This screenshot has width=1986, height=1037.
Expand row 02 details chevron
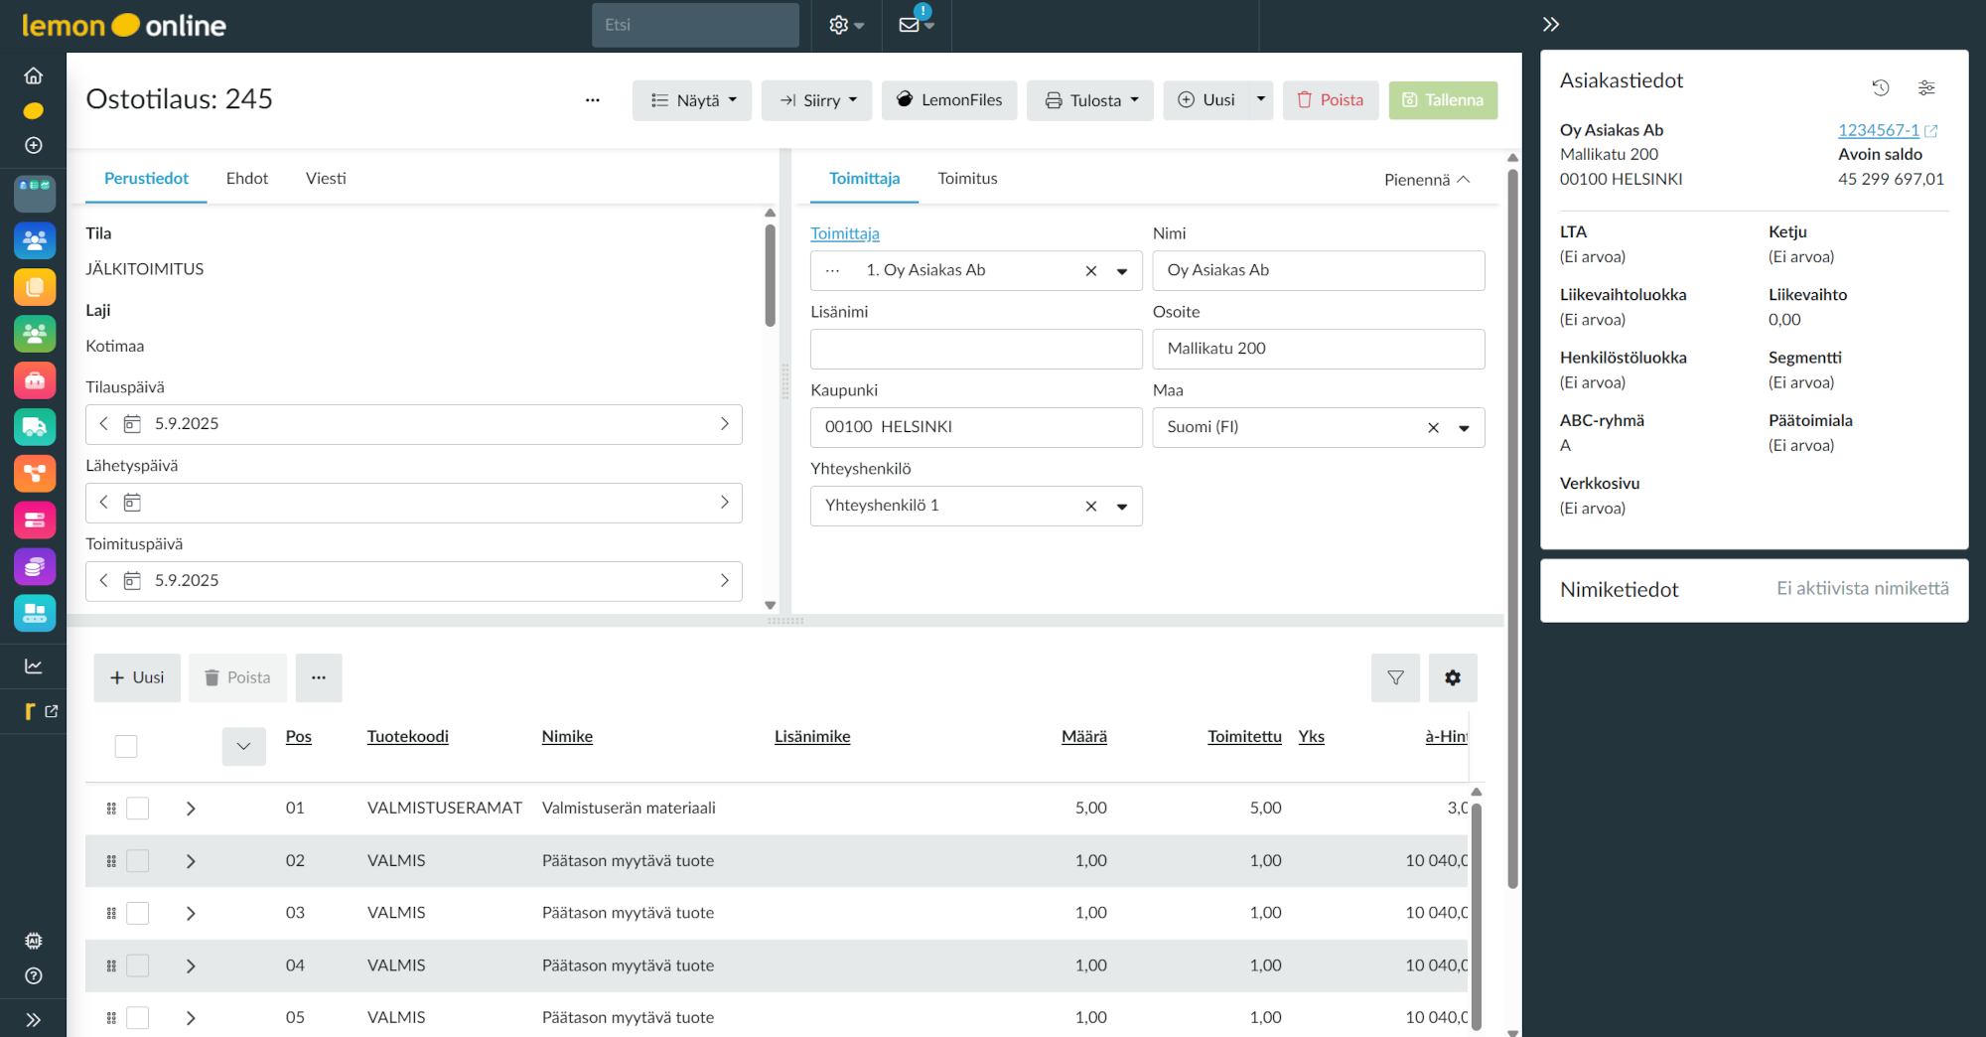pos(191,861)
